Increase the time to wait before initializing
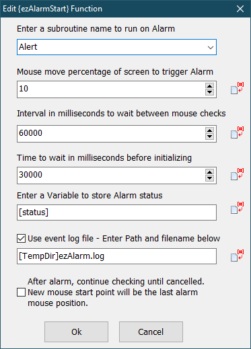The height and width of the screenshot is (349, 251). point(209,172)
